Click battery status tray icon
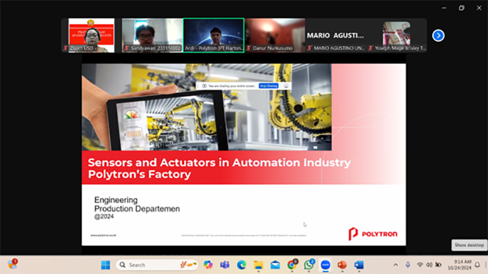Image resolution: width=488 pixels, height=274 pixels. pyautogui.click(x=439, y=265)
